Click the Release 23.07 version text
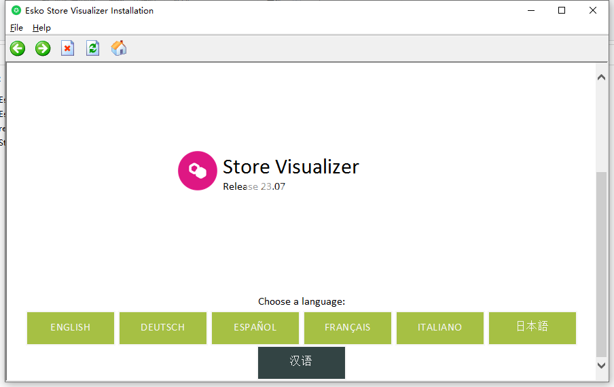This screenshot has height=387, width=614. [254, 186]
